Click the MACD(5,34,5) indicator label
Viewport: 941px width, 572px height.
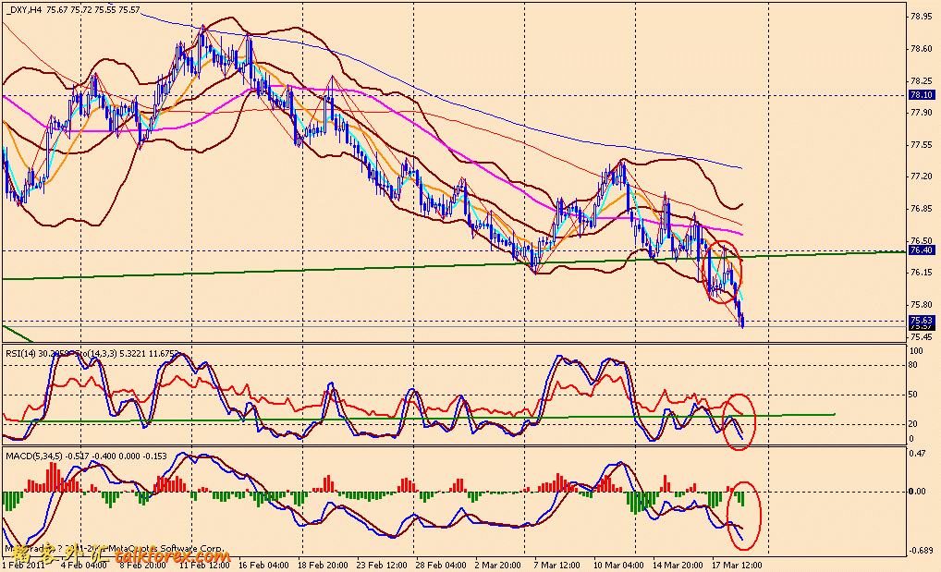pyautogui.click(x=33, y=456)
